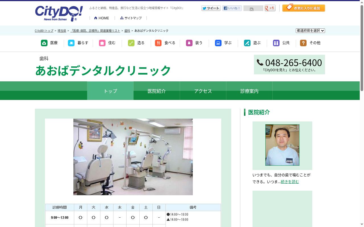
Task: Click the purple 装う category icon
Action: coord(189,43)
